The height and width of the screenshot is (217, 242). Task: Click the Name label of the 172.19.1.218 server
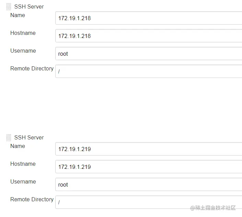18,15
